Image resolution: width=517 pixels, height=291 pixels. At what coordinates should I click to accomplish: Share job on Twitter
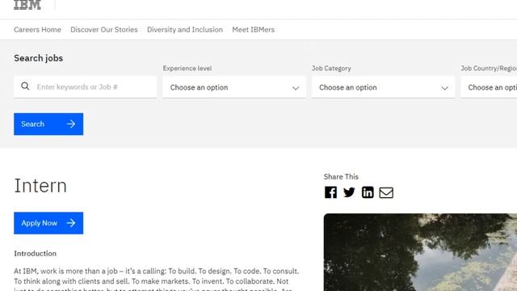tap(349, 192)
